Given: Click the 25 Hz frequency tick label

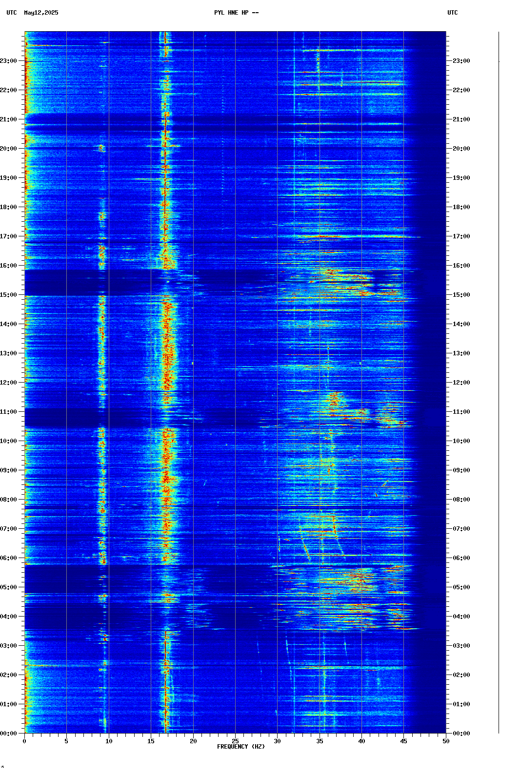Looking at the screenshot, I should click(235, 741).
